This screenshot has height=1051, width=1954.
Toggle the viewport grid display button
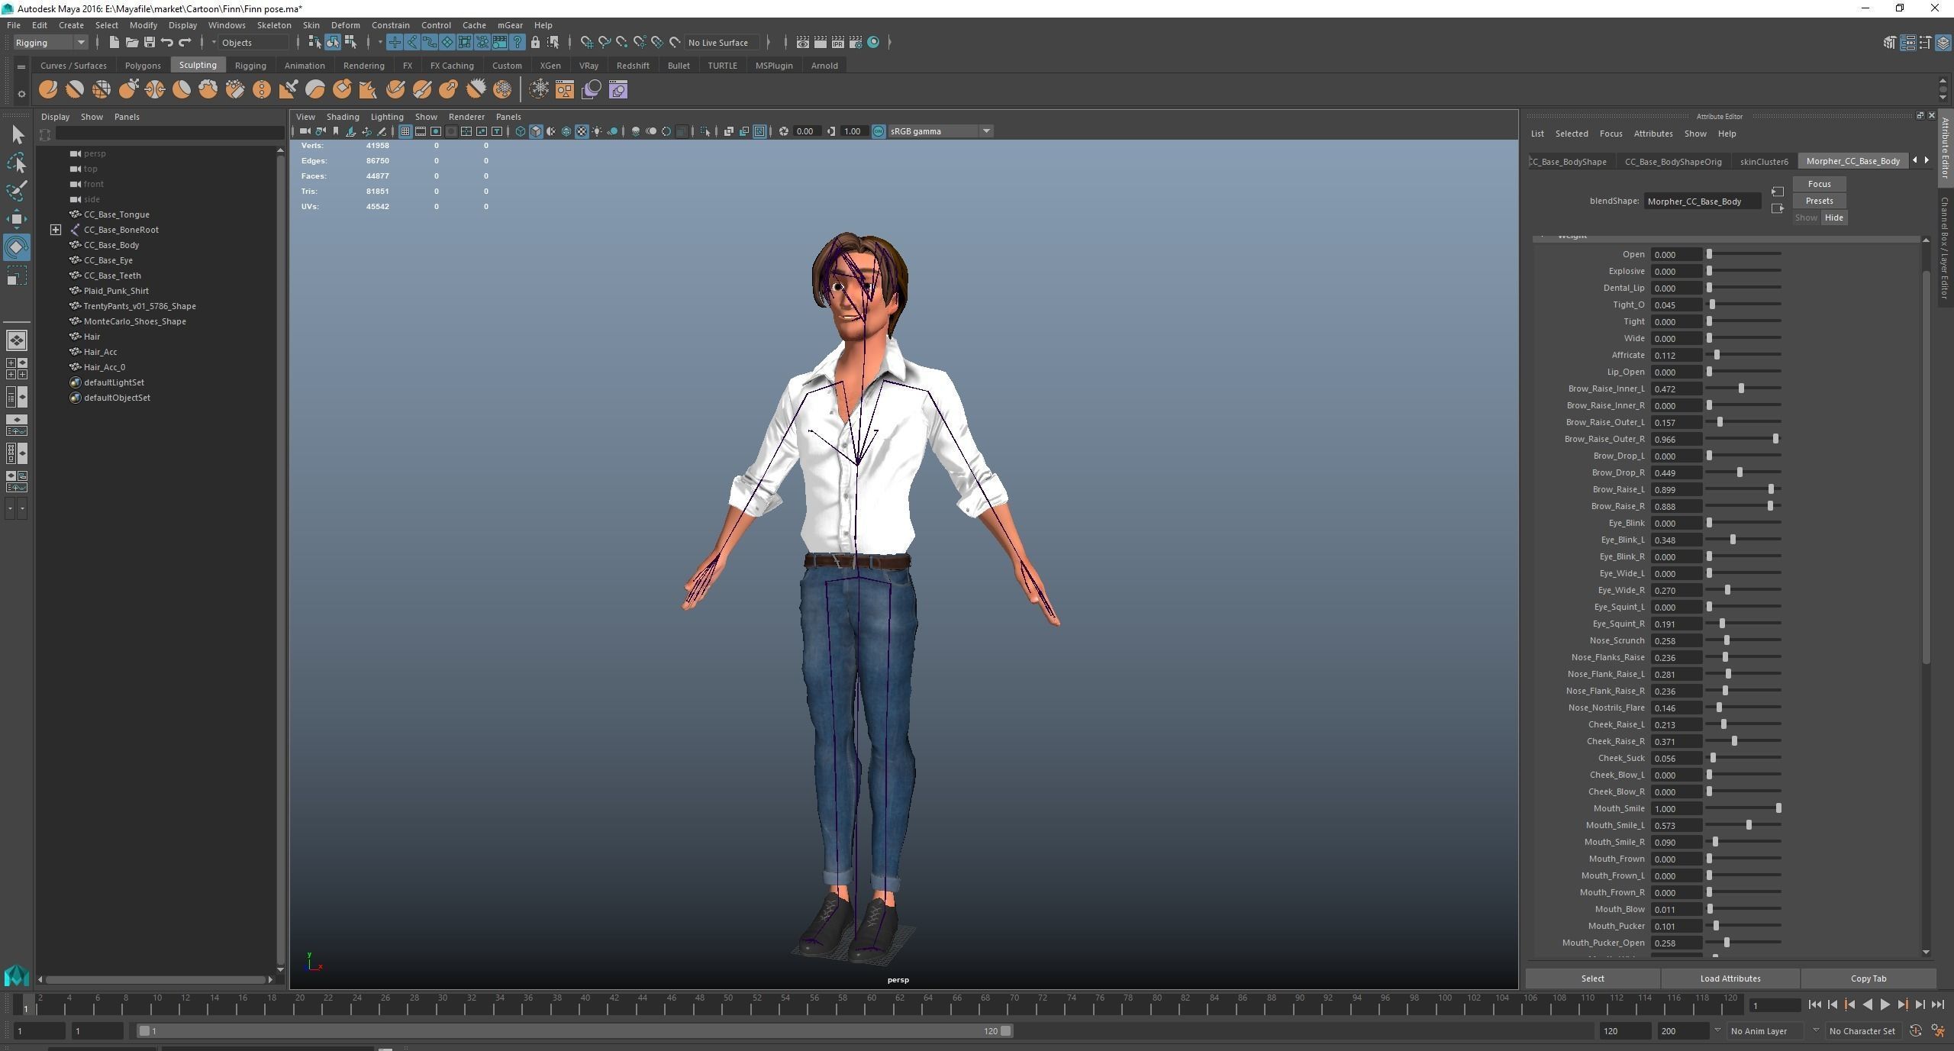pos(405,131)
